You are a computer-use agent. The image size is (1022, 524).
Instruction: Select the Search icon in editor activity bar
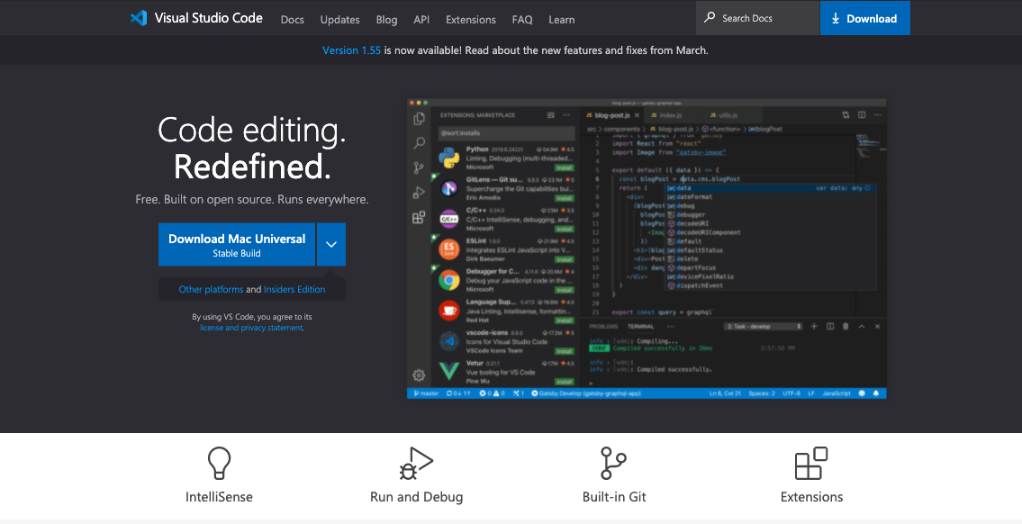pos(419,143)
